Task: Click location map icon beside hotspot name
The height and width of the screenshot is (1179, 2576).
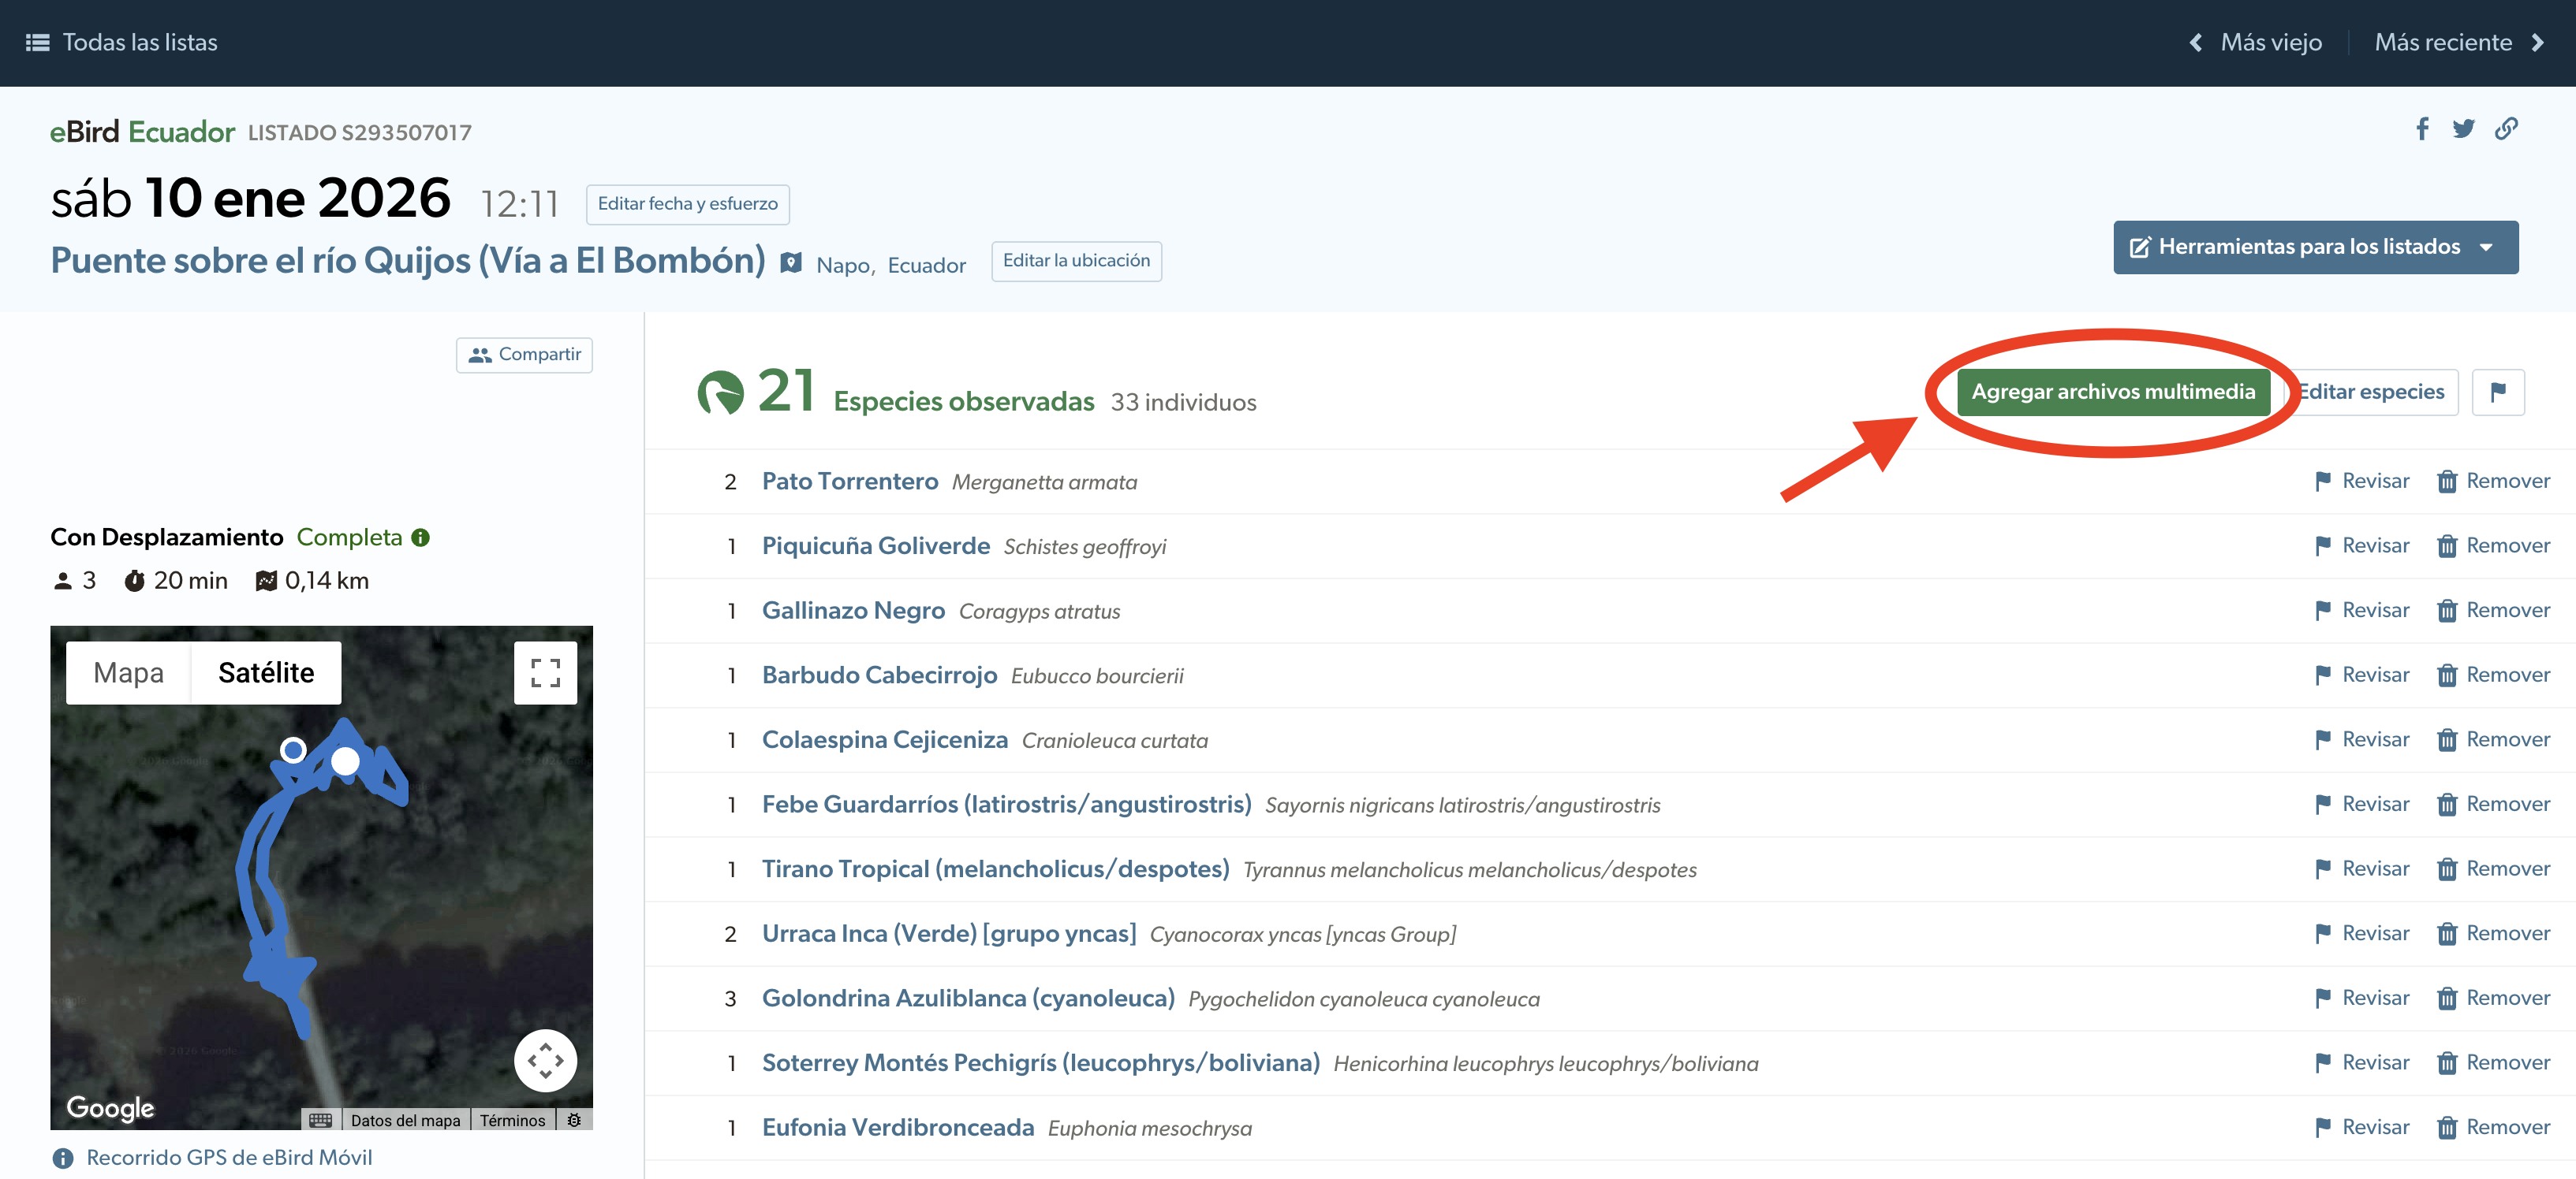Action: click(791, 262)
